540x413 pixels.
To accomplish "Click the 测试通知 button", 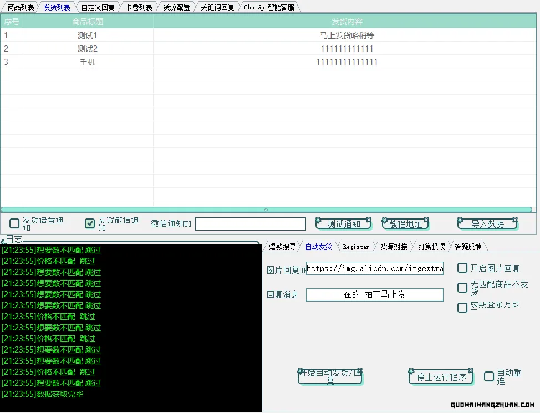I will 343,224.
